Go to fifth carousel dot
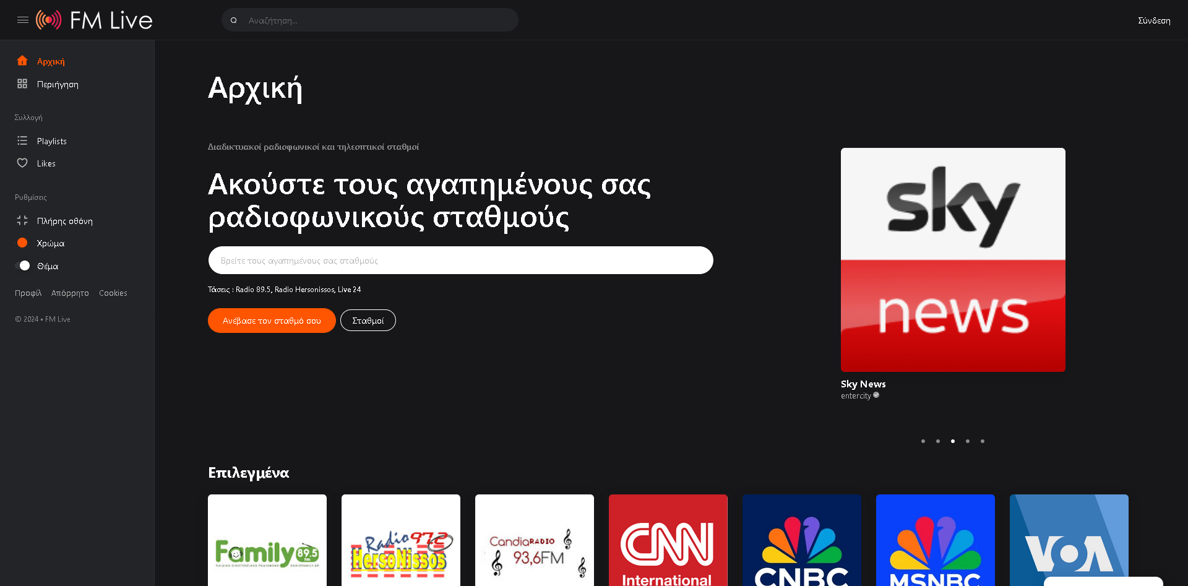The width and height of the screenshot is (1188, 586). (x=983, y=441)
